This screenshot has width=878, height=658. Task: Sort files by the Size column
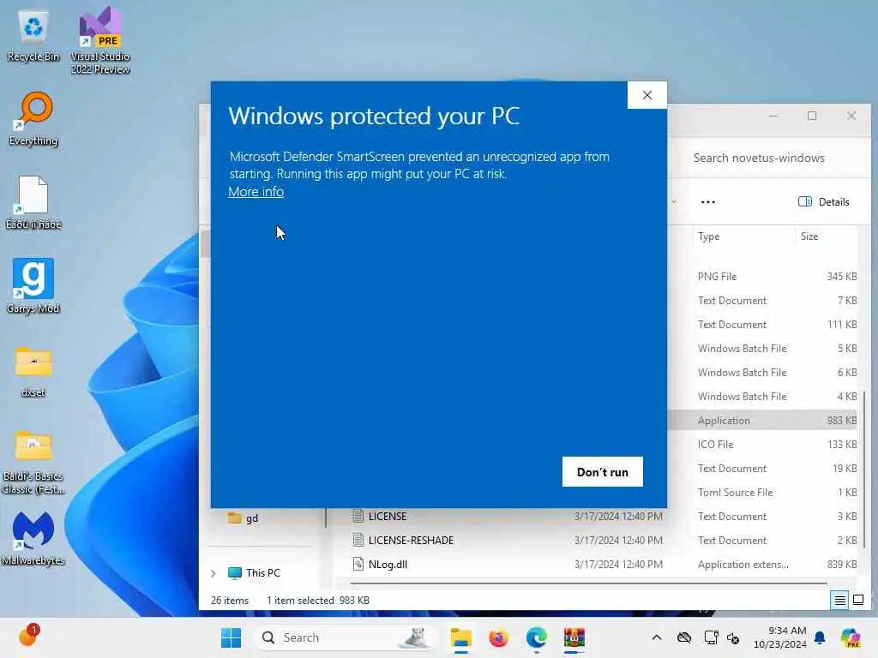click(x=827, y=236)
